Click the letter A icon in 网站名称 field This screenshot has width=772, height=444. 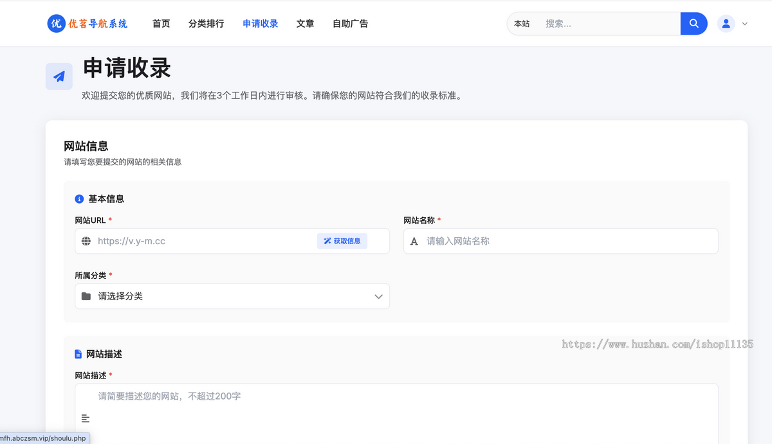[x=414, y=241]
